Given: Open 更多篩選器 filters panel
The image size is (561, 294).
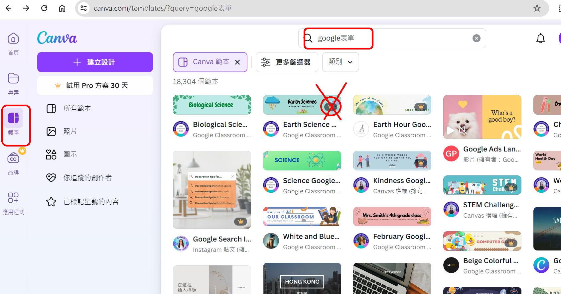Looking at the screenshot, I should tap(287, 62).
